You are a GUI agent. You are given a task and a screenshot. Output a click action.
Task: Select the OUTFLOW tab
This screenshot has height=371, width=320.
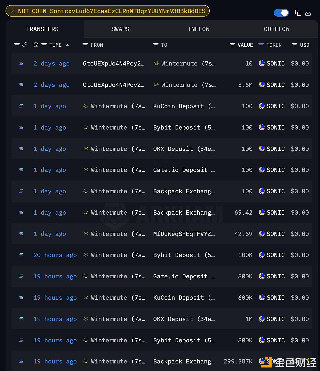pos(277,29)
